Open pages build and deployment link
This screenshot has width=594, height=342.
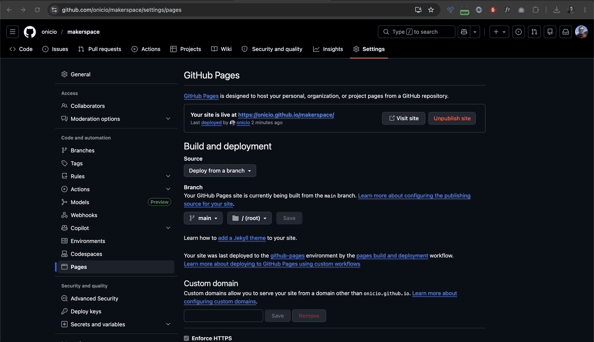tap(392, 255)
